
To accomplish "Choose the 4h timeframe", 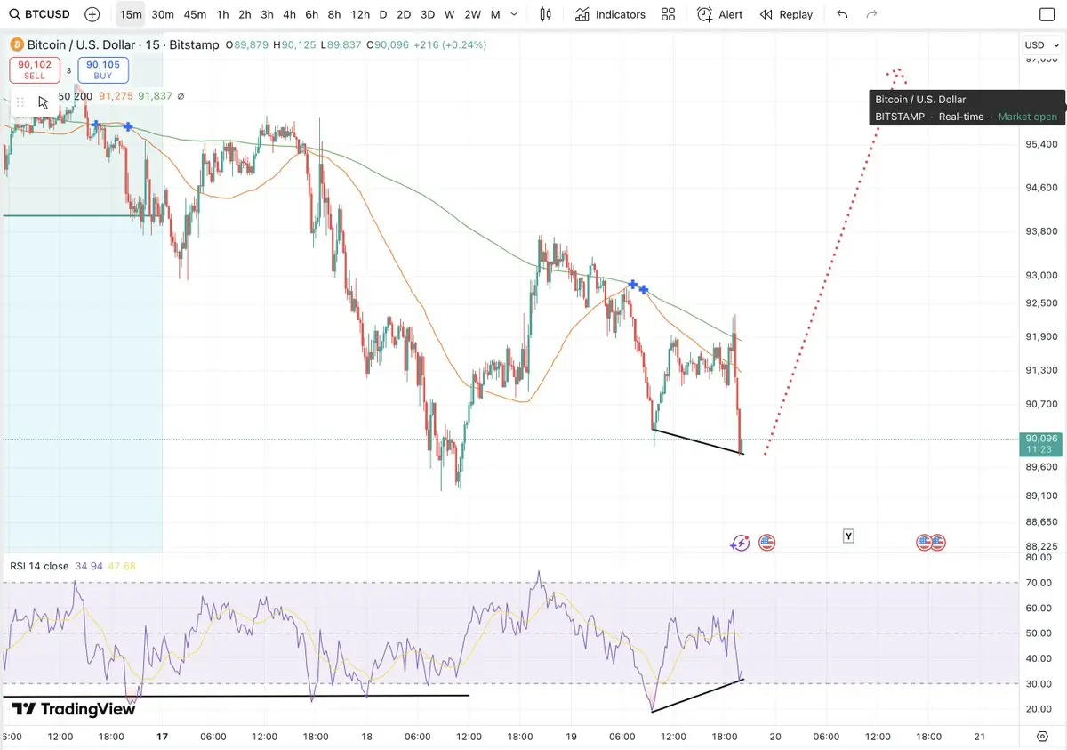I will tap(289, 14).
